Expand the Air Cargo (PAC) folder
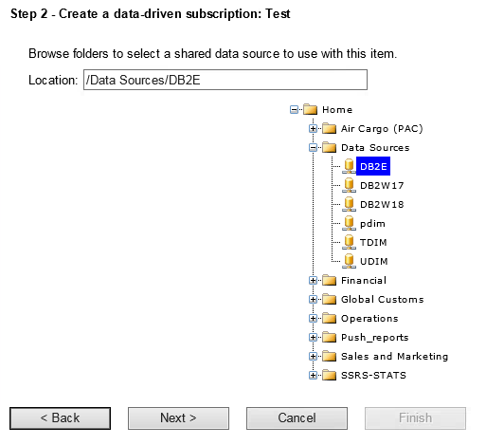486x445 pixels. (x=313, y=129)
